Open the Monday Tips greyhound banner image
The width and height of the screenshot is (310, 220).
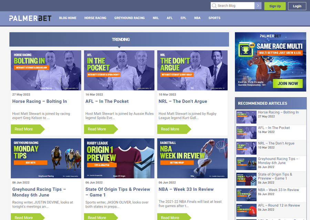tap(46, 158)
